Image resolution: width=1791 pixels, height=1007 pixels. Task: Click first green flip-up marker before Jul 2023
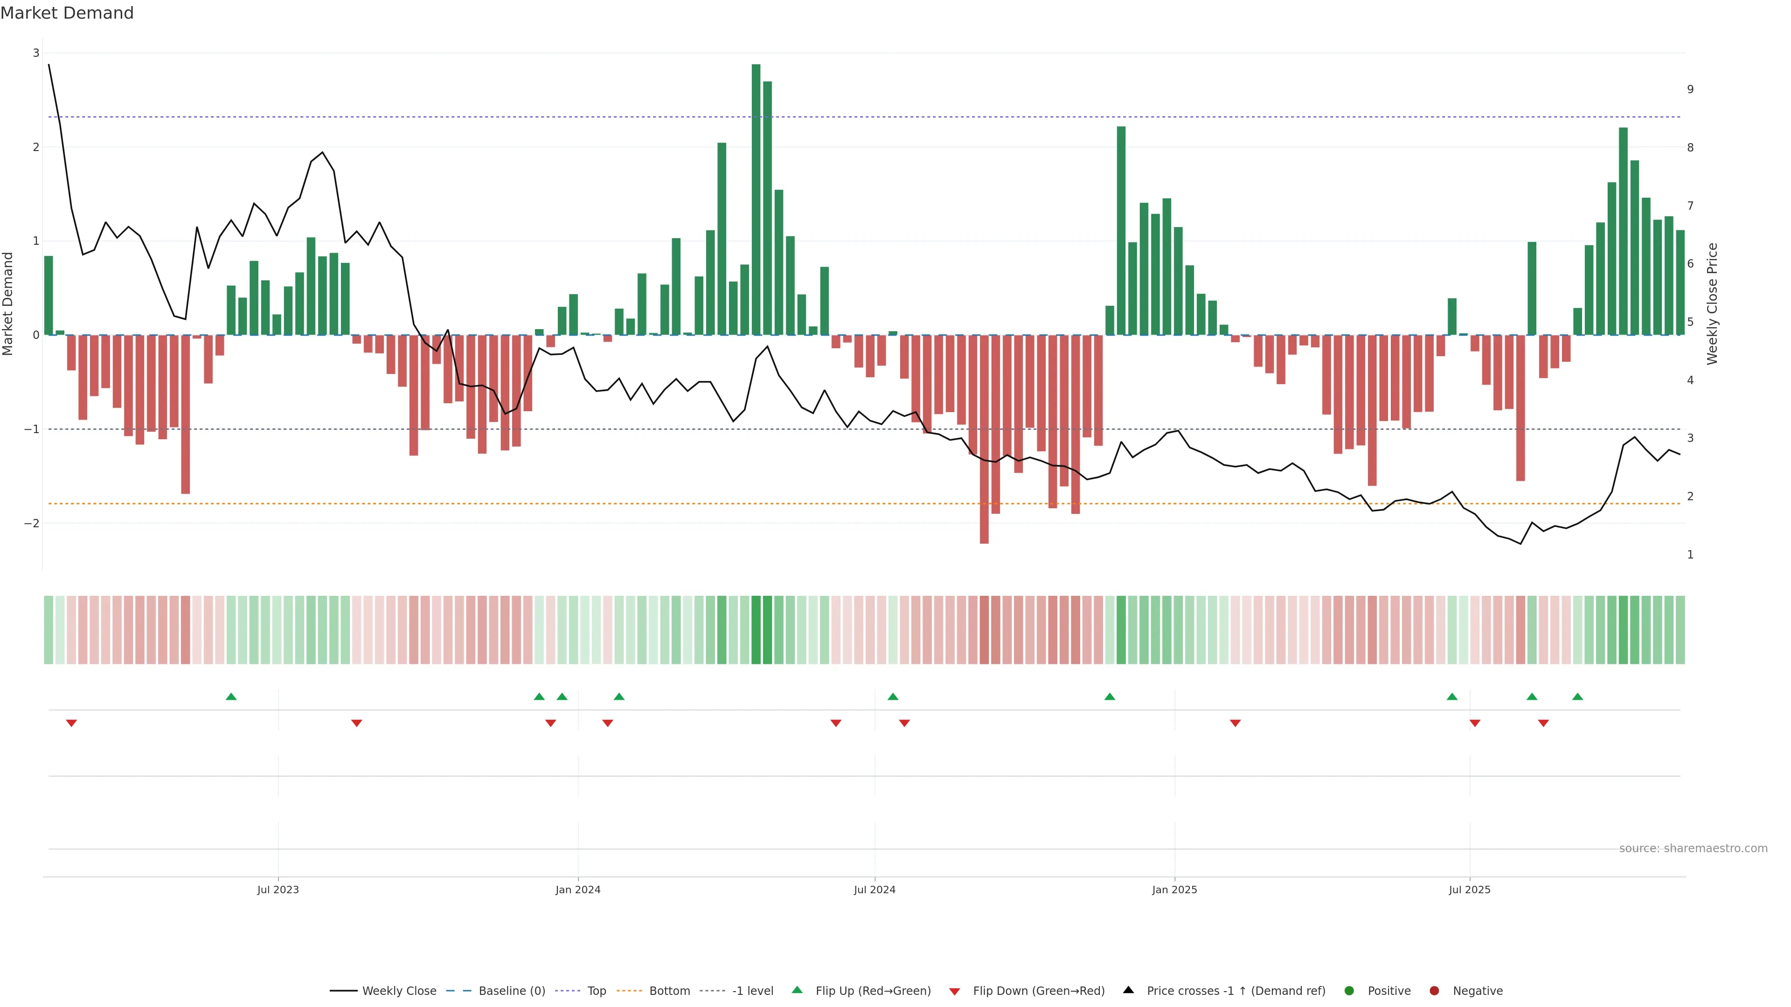coord(231,697)
